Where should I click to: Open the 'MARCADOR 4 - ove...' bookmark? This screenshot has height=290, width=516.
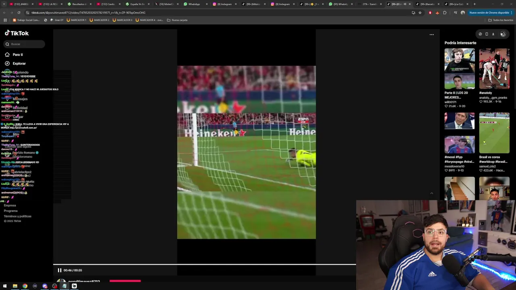coord(149,20)
